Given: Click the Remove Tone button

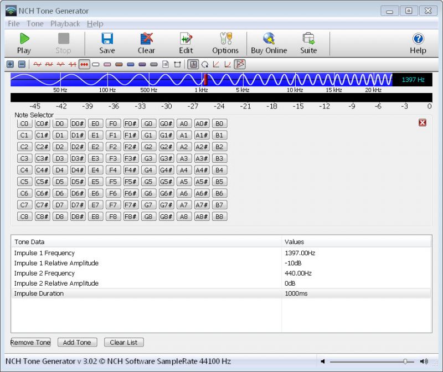Looking at the screenshot, I should pos(30,342).
